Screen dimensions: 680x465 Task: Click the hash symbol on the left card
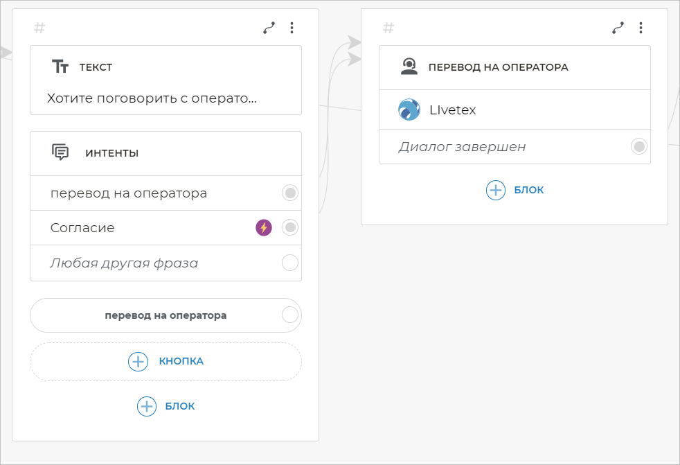click(39, 28)
